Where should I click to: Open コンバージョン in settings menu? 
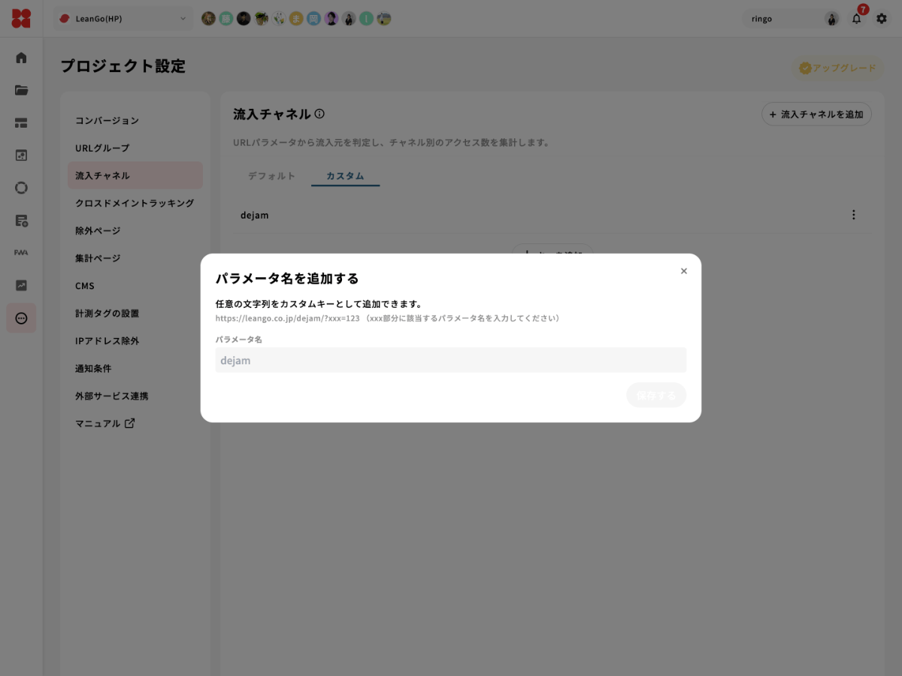[107, 121]
